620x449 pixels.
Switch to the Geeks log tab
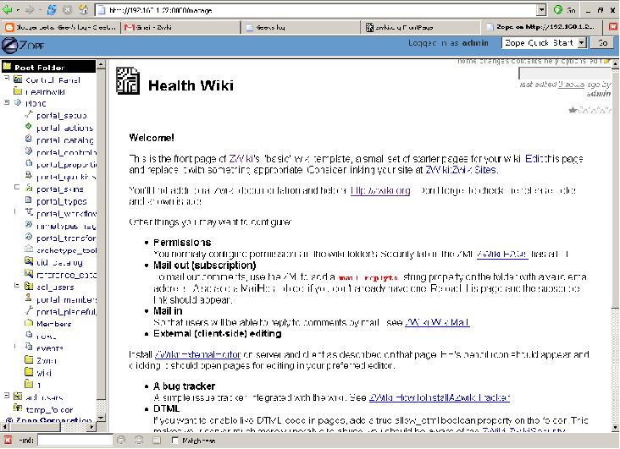[x=301, y=27]
